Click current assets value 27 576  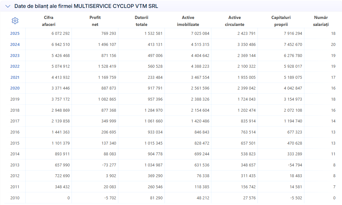click(x=249, y=198)
